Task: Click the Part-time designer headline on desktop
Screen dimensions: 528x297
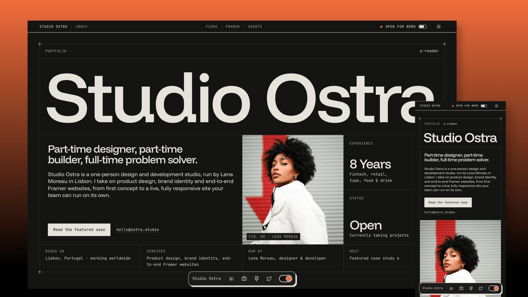Action: 123,154
